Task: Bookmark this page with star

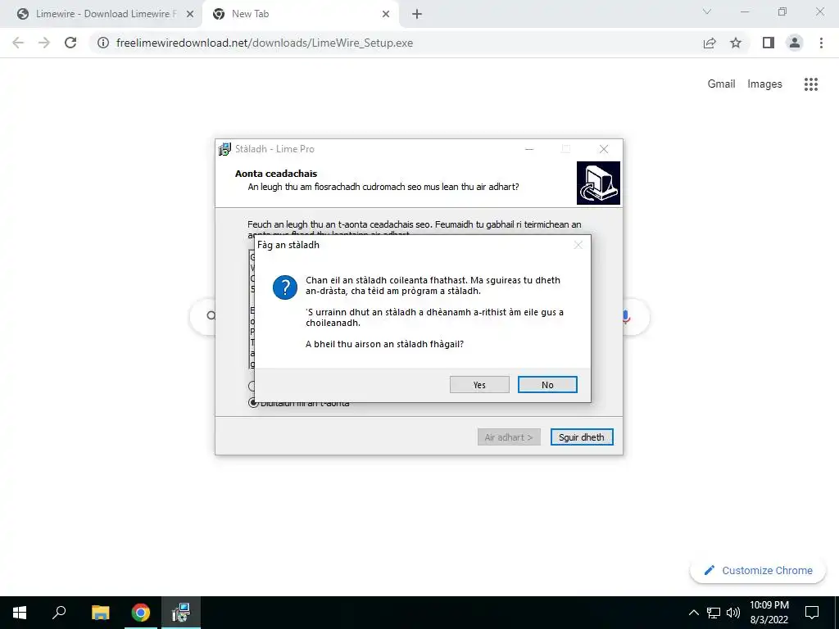Action: (x=736, y=43)
